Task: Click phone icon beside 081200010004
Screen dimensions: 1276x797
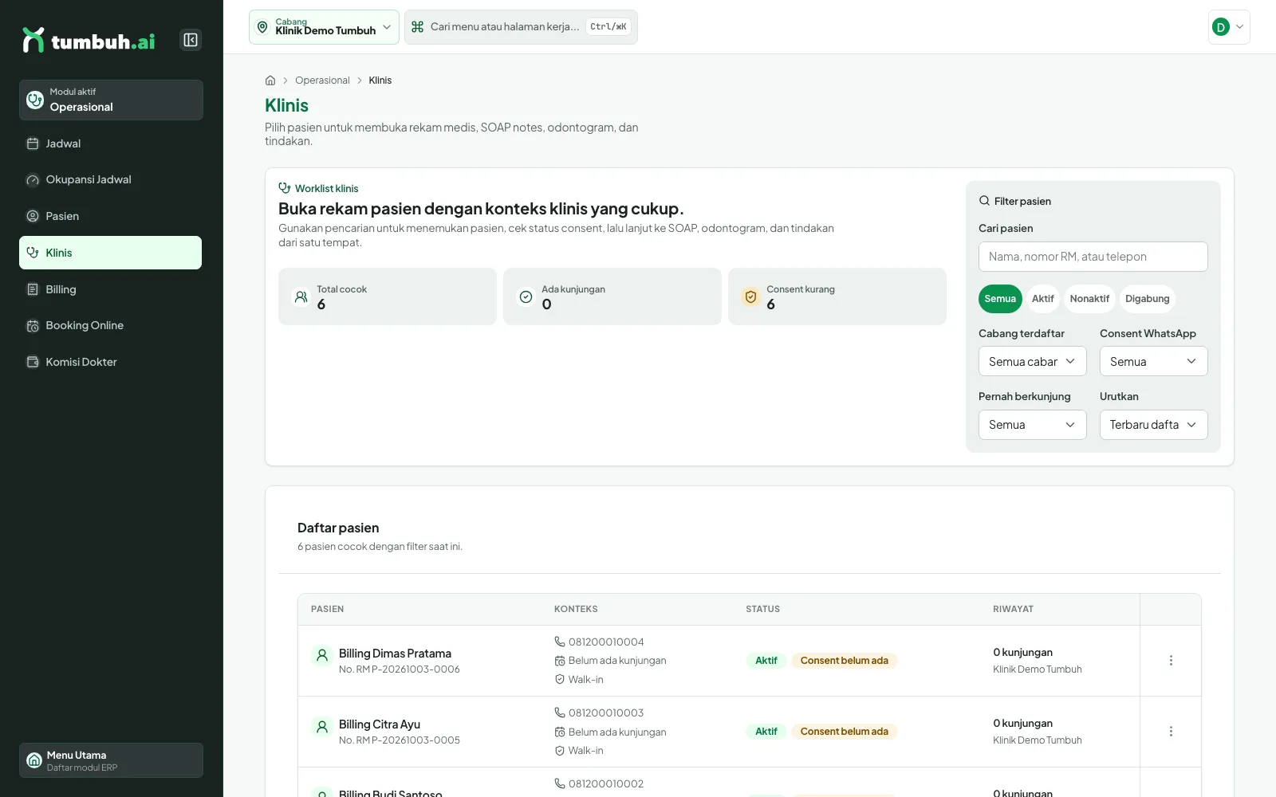Action: [560, 642]
